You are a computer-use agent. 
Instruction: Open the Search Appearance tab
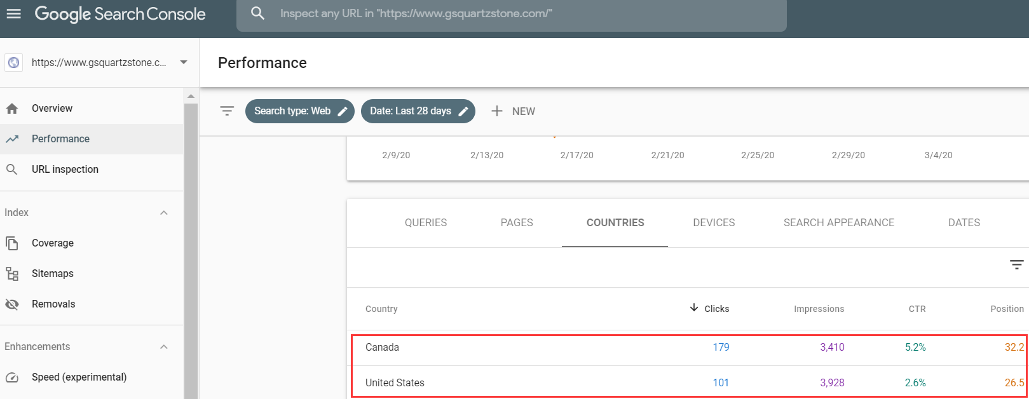839,223
